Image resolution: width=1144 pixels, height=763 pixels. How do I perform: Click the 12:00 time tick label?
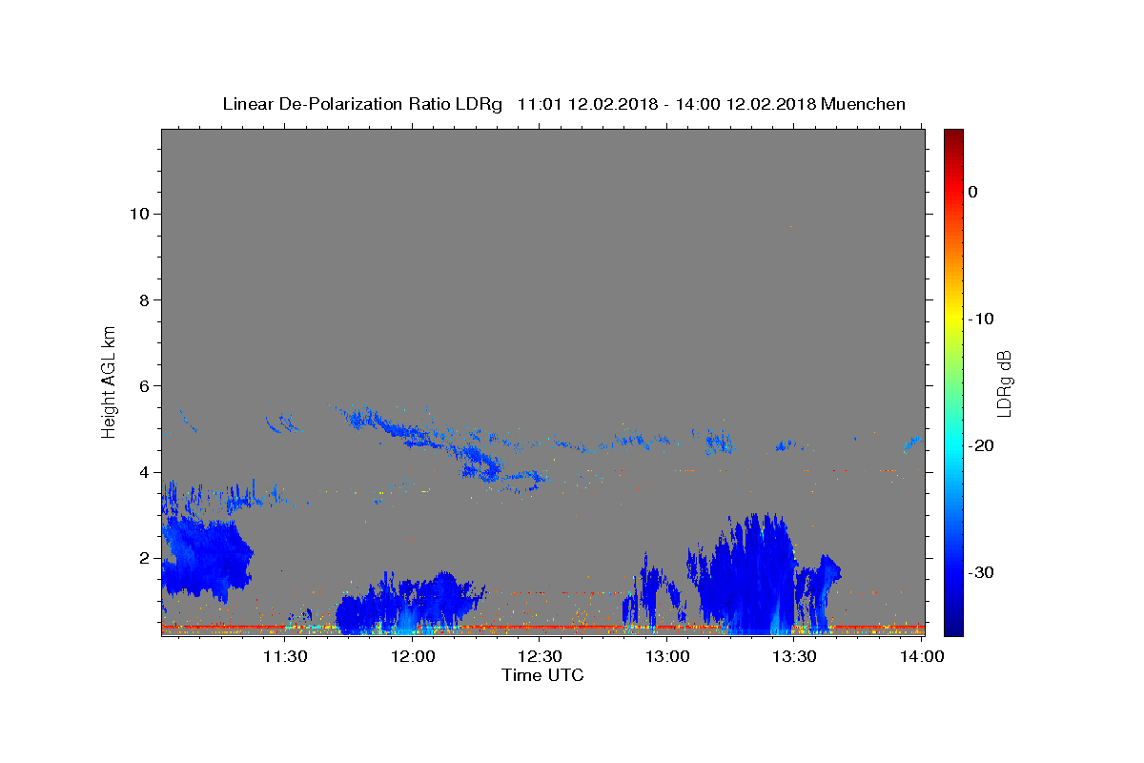[413, 656]
